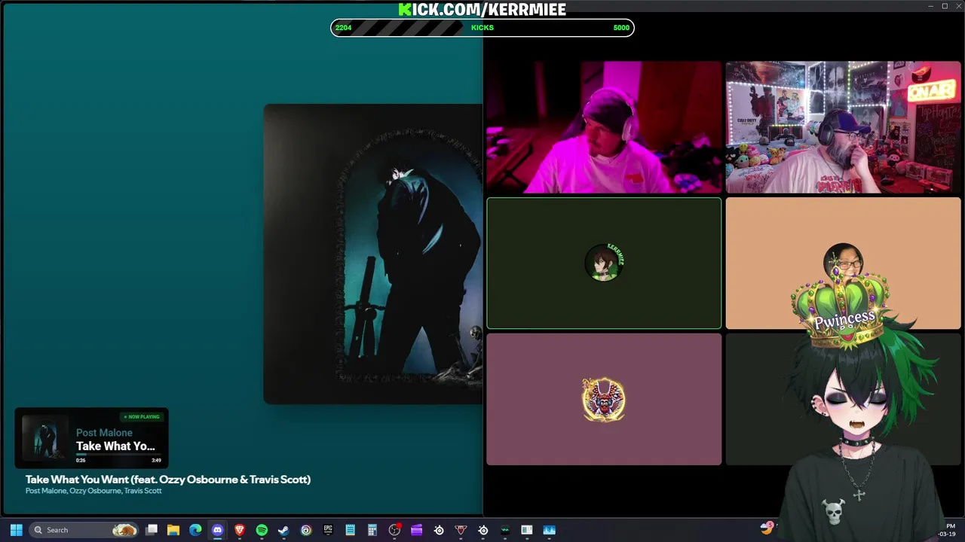This screenshot has height=542, width=965.
Task: Click the 5000 kicks goal number
Action: (x=621, y=28)
